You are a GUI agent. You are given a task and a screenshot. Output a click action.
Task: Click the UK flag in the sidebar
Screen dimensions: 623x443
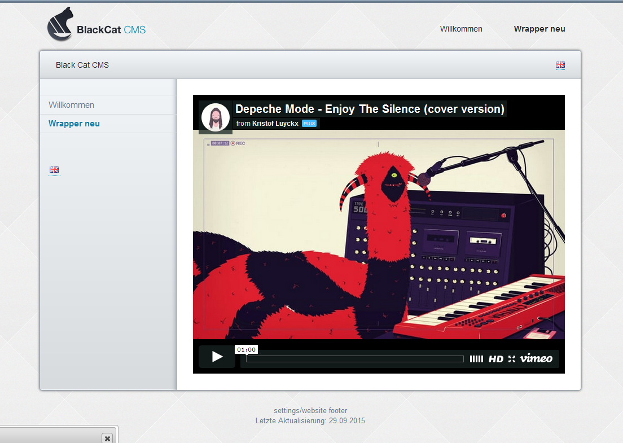54,170
